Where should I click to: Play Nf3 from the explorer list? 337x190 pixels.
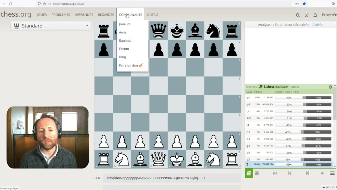click(289, 118)
